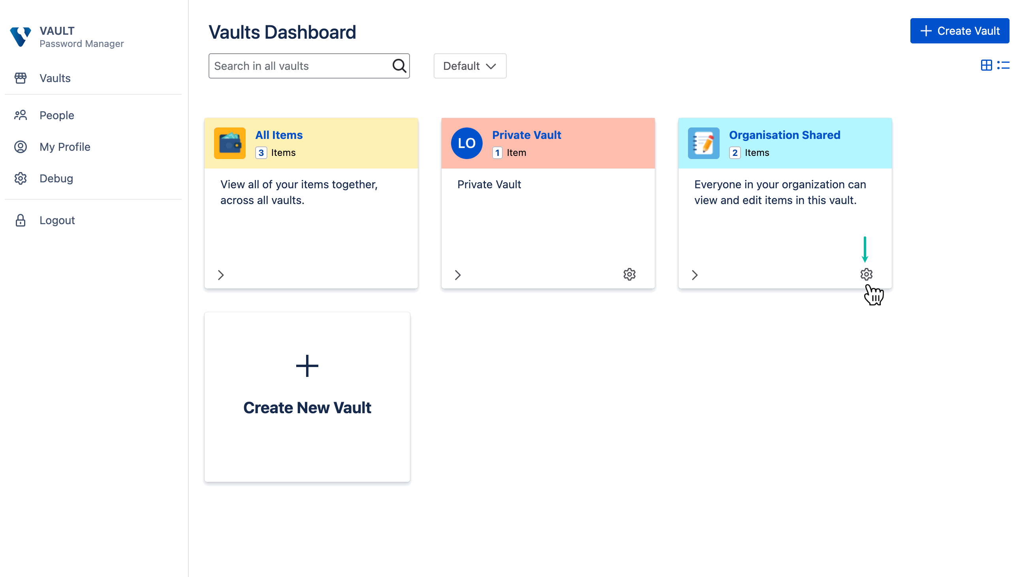
Task: Switch to list view layout
Action: (x=1003, y=66)
